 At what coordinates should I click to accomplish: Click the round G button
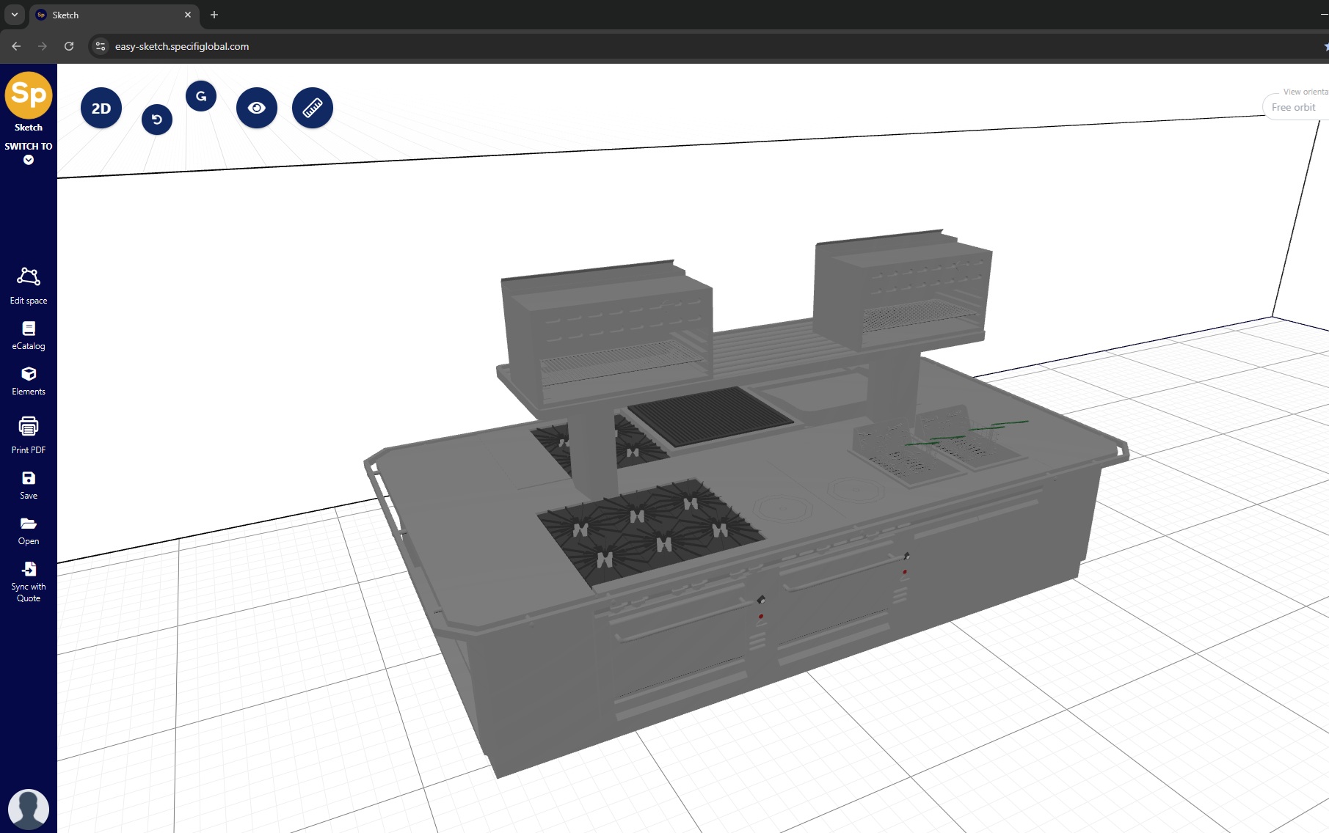click(201, 96)
